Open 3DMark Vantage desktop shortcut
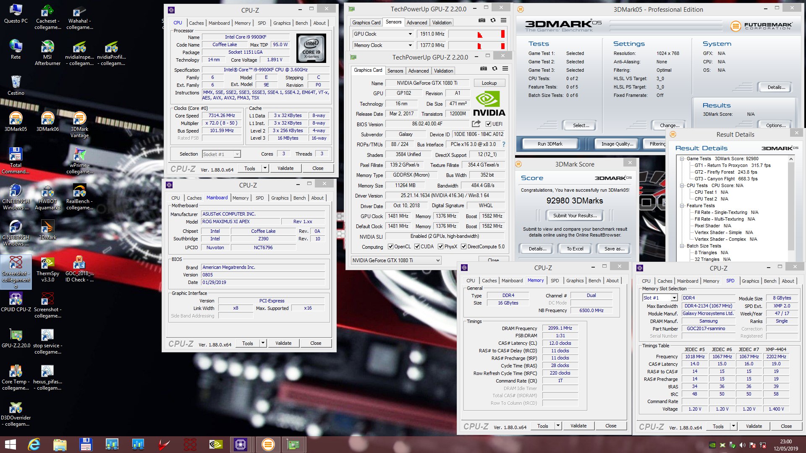 click(79, 125)
